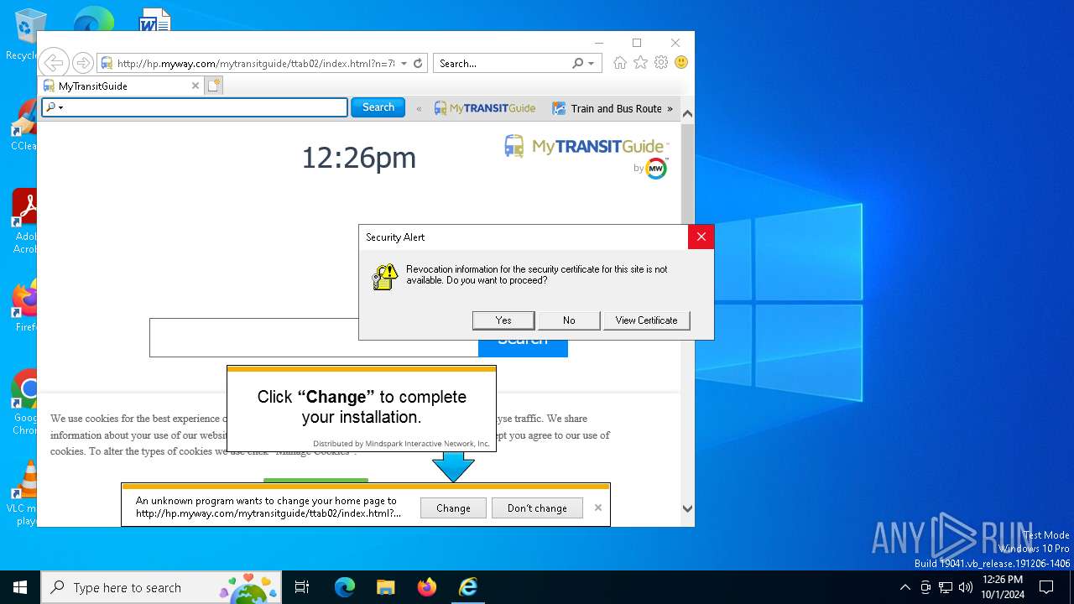Expand the search provider dropdown arrow

(591, 63)
